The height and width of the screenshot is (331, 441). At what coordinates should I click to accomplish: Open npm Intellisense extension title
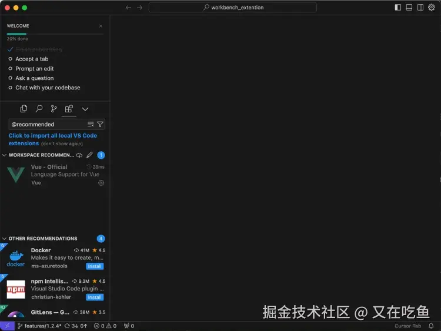click(x=50, y=281)
